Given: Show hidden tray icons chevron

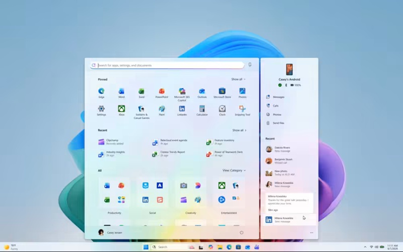Looking at the screenshot, I should [x=365, y=247].
